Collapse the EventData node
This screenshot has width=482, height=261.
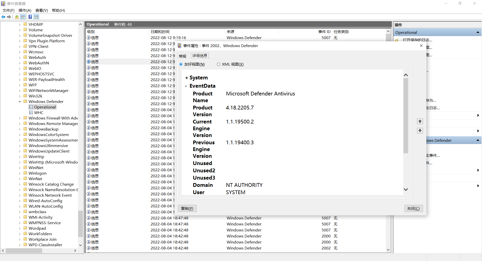(186, 86)
